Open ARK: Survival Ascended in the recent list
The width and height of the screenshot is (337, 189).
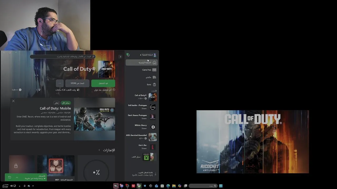pos(142,137)
